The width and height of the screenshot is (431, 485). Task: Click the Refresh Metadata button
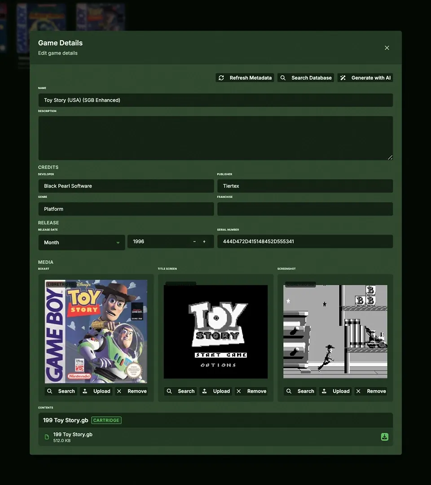245,78
